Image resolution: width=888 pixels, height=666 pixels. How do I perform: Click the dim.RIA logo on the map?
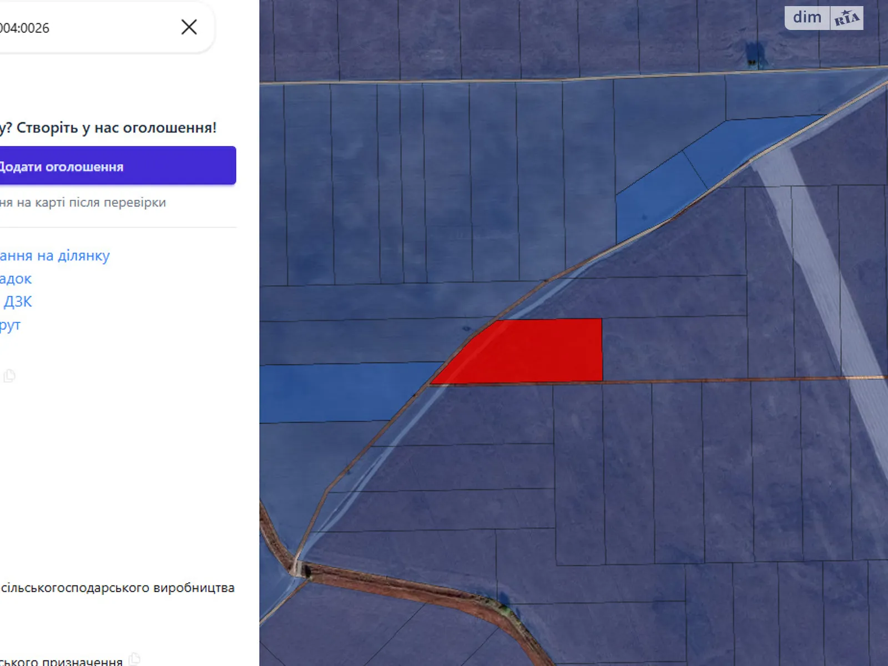[824, 18]
